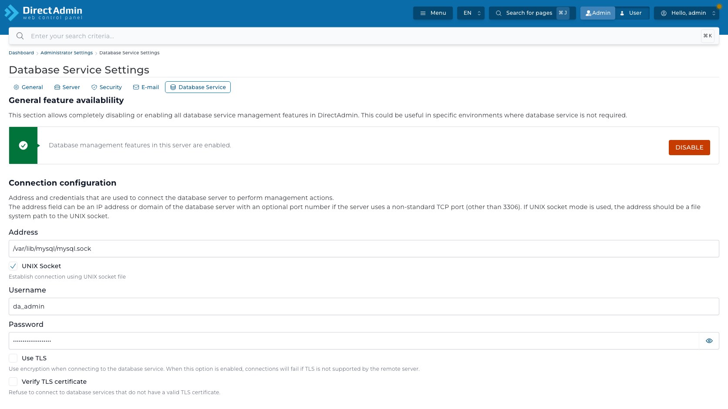This screenshot has height=409, width=728.
Task: Enable the Use TLS checkbox
Action: coord(13,358)
